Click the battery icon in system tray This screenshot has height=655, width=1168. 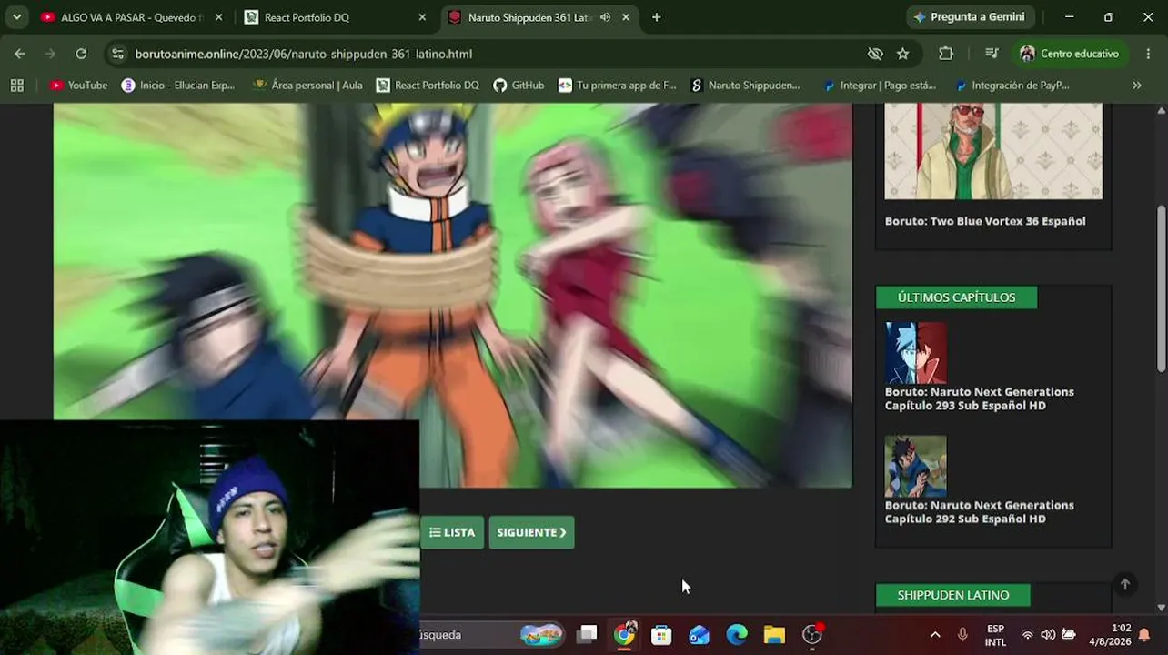point(1069,634)
